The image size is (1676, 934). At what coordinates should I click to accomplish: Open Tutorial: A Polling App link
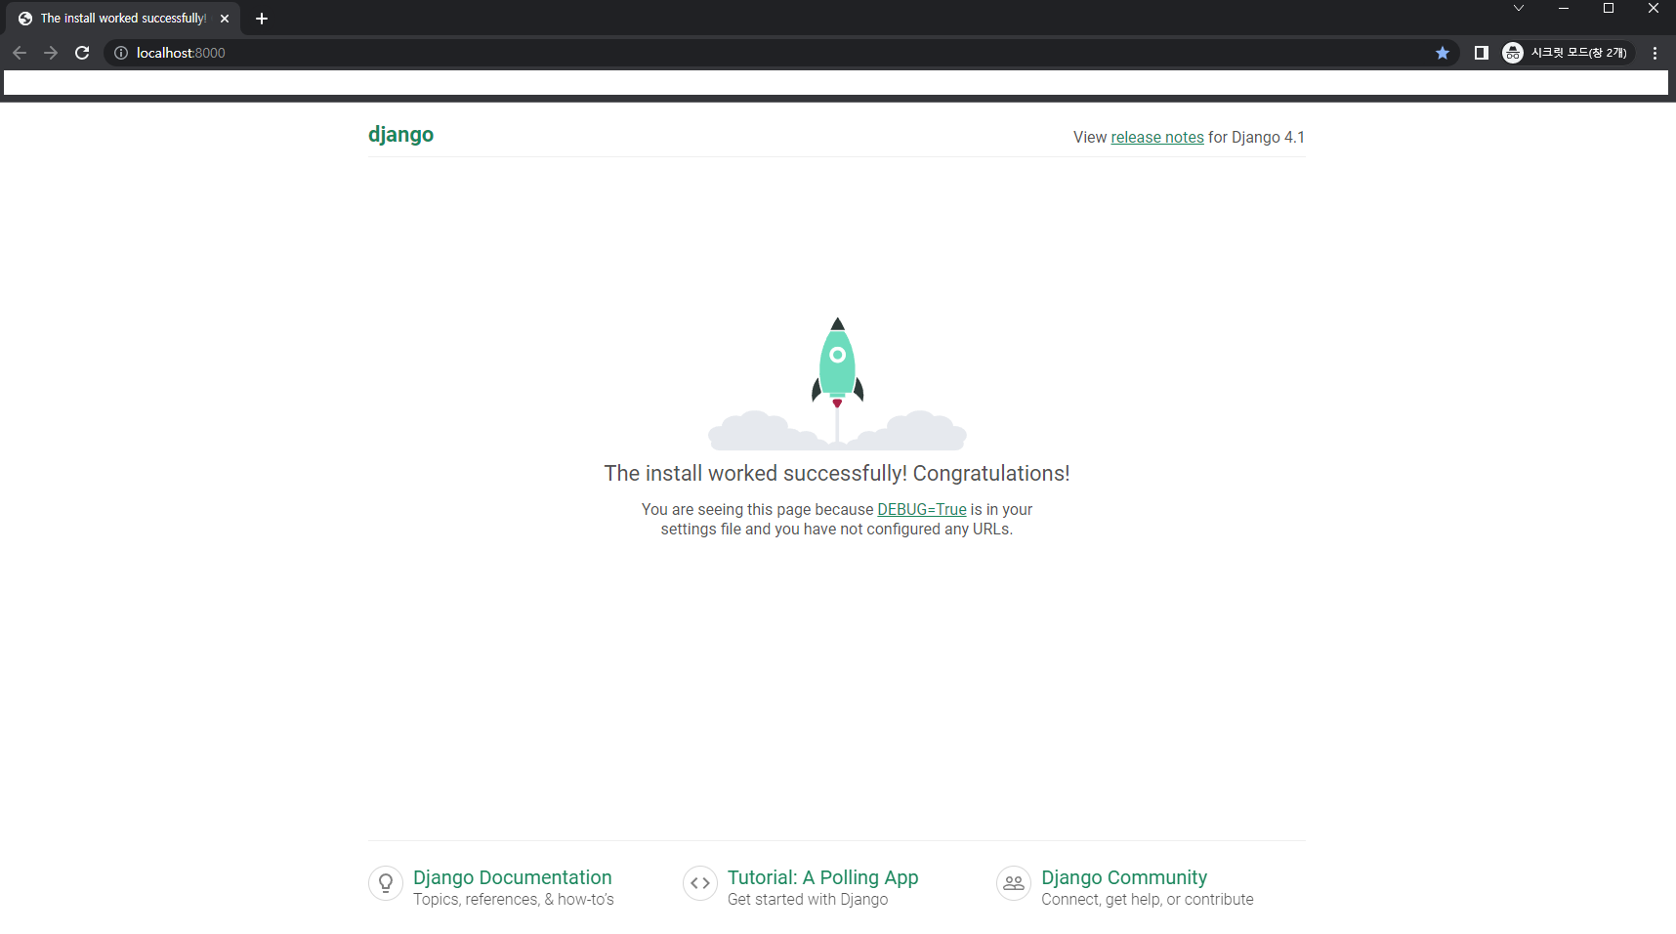(x=823, y=877)
